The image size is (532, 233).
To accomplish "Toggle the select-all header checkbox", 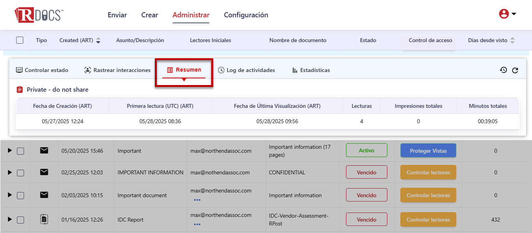I will click(20, 40).
